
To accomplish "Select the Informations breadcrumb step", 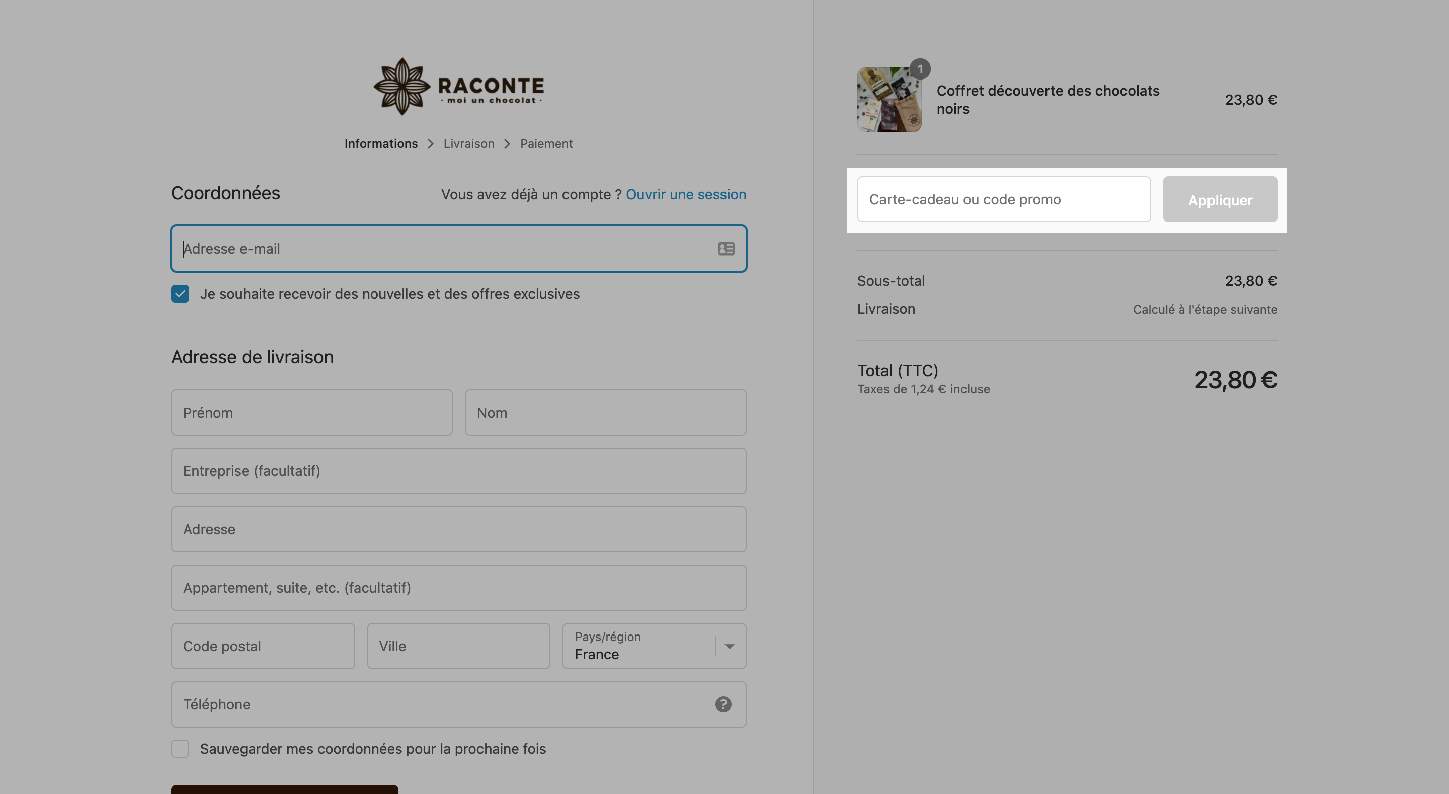I will pos(381,144).
